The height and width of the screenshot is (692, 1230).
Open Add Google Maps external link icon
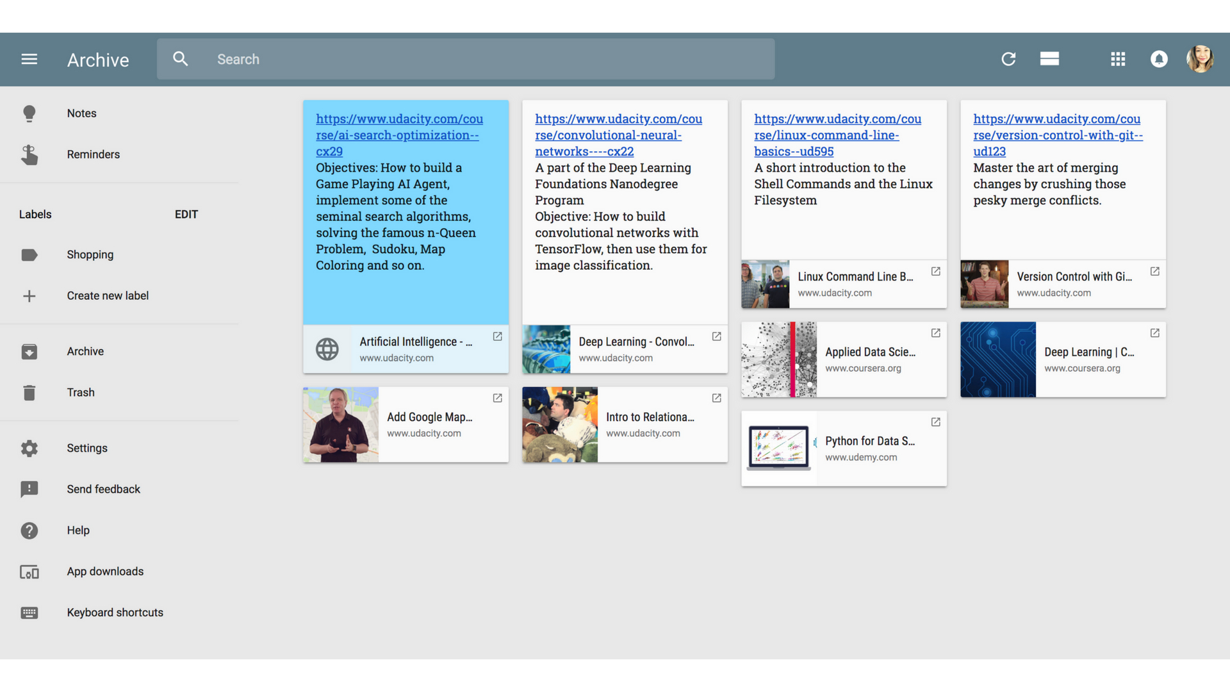[497, 399]
